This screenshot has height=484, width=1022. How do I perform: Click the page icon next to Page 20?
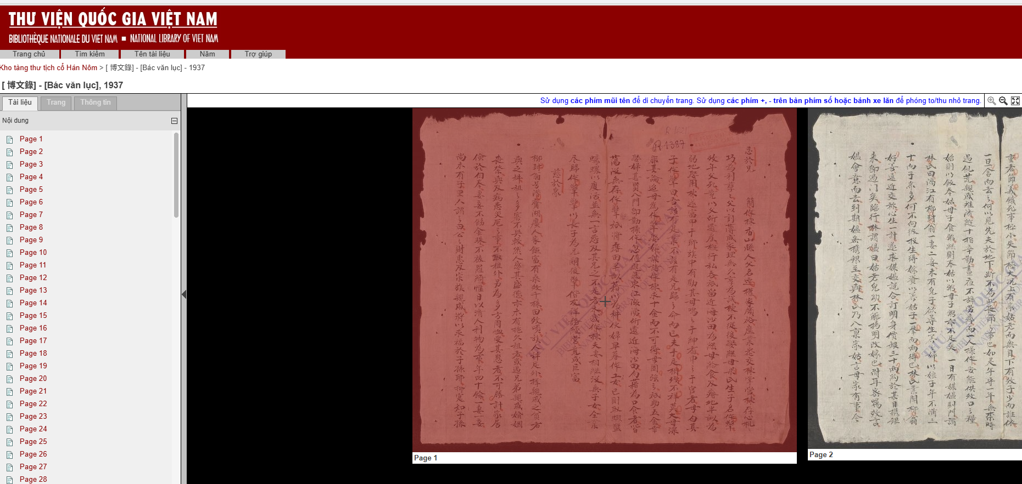9,379
